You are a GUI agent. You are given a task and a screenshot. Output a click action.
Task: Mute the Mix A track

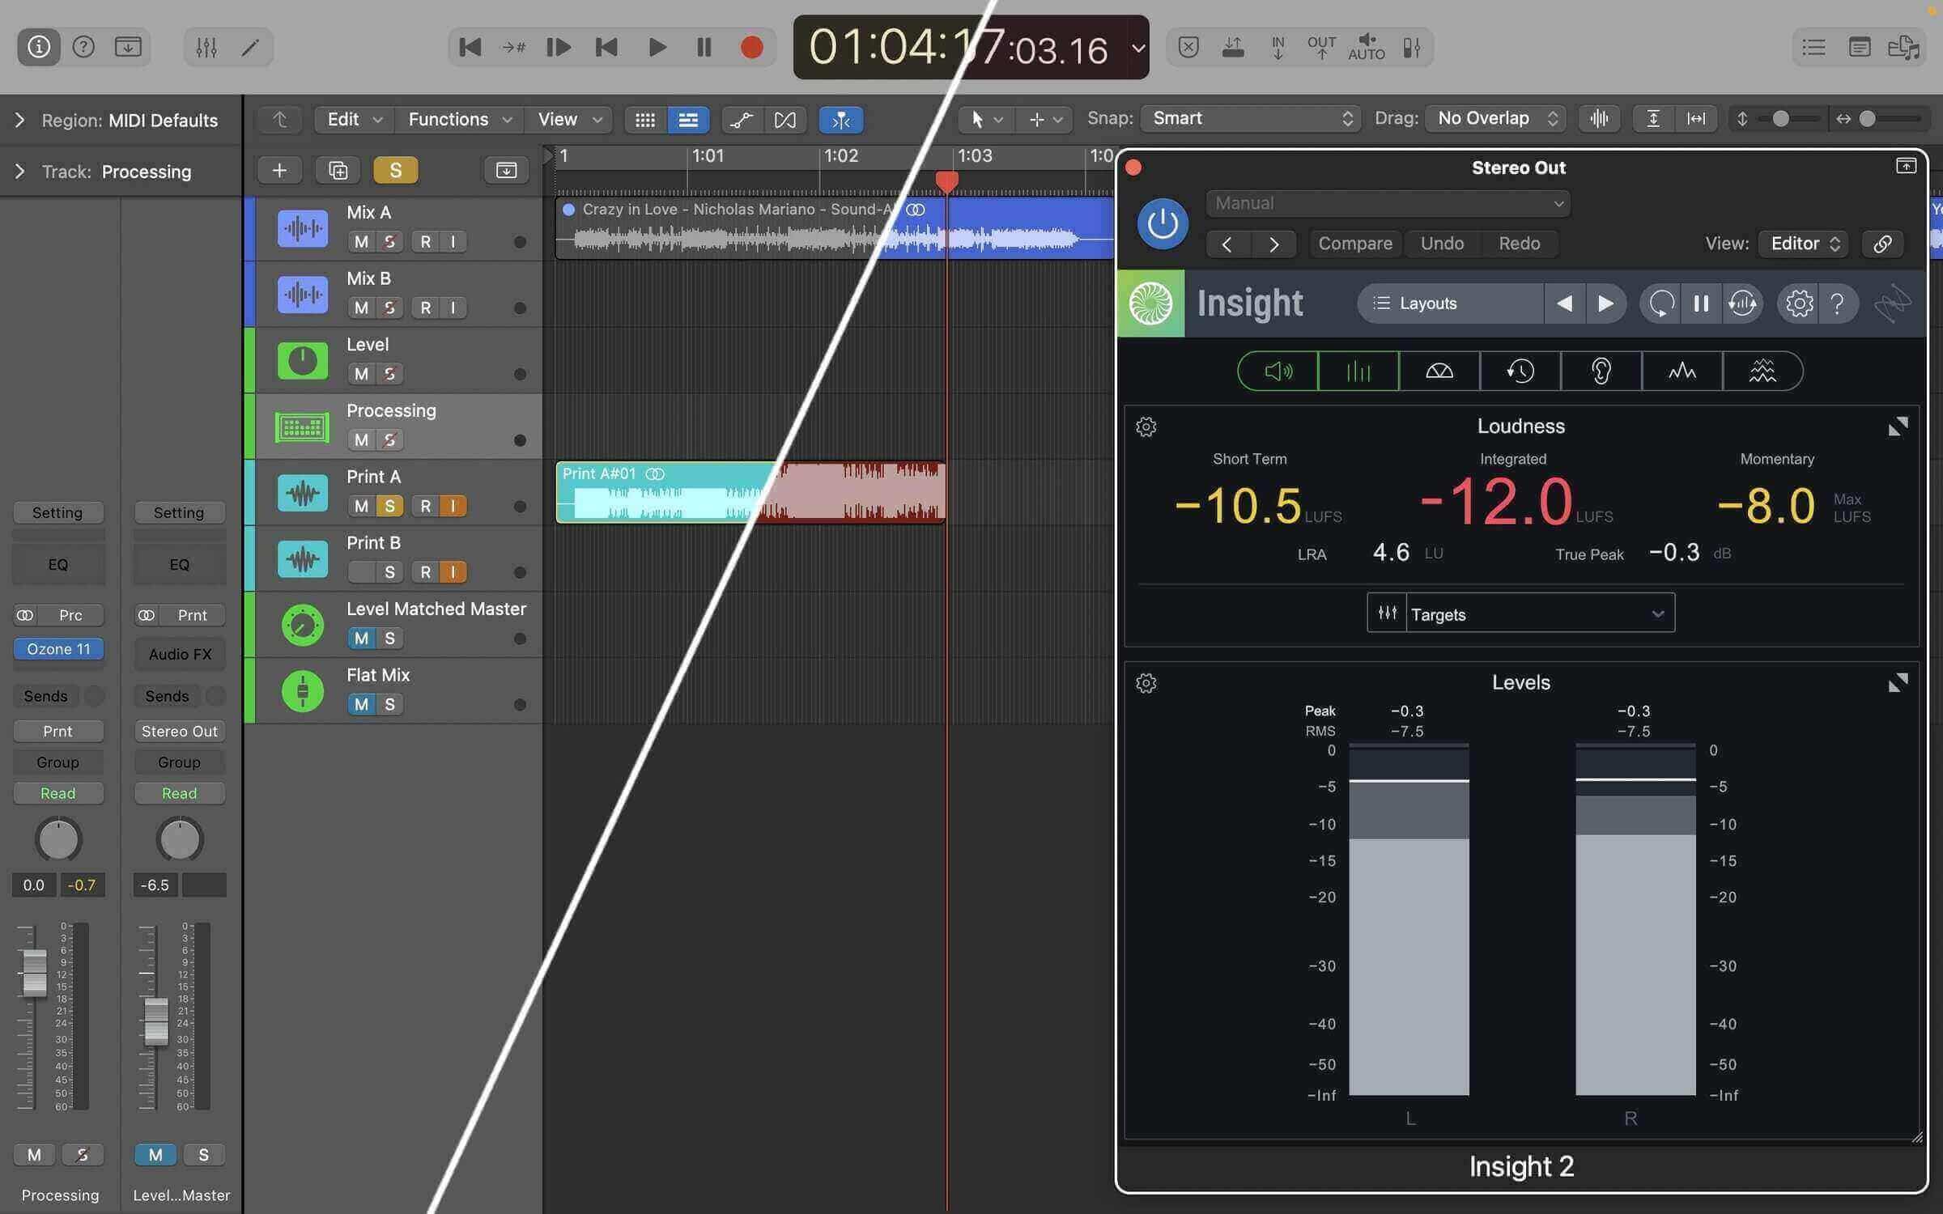pyautogui.click(x=361, y=241)
